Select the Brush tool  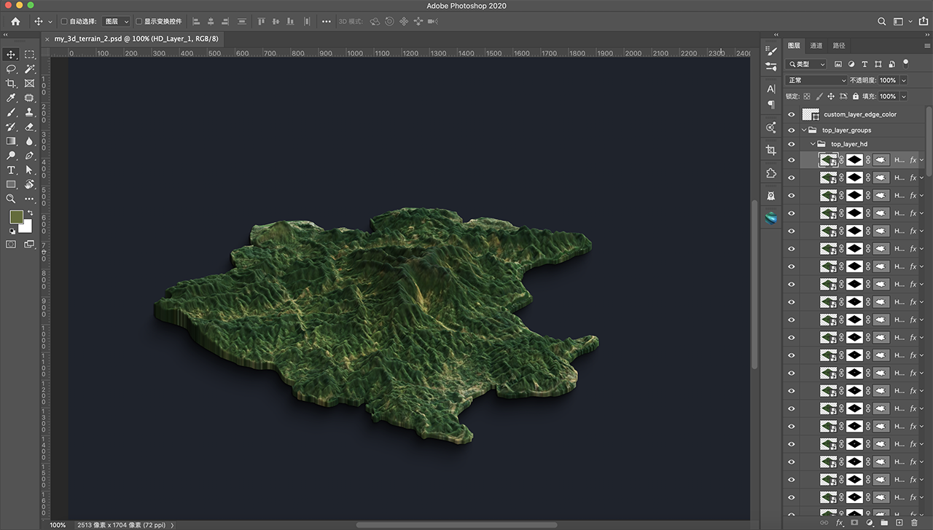click(11, 112)
